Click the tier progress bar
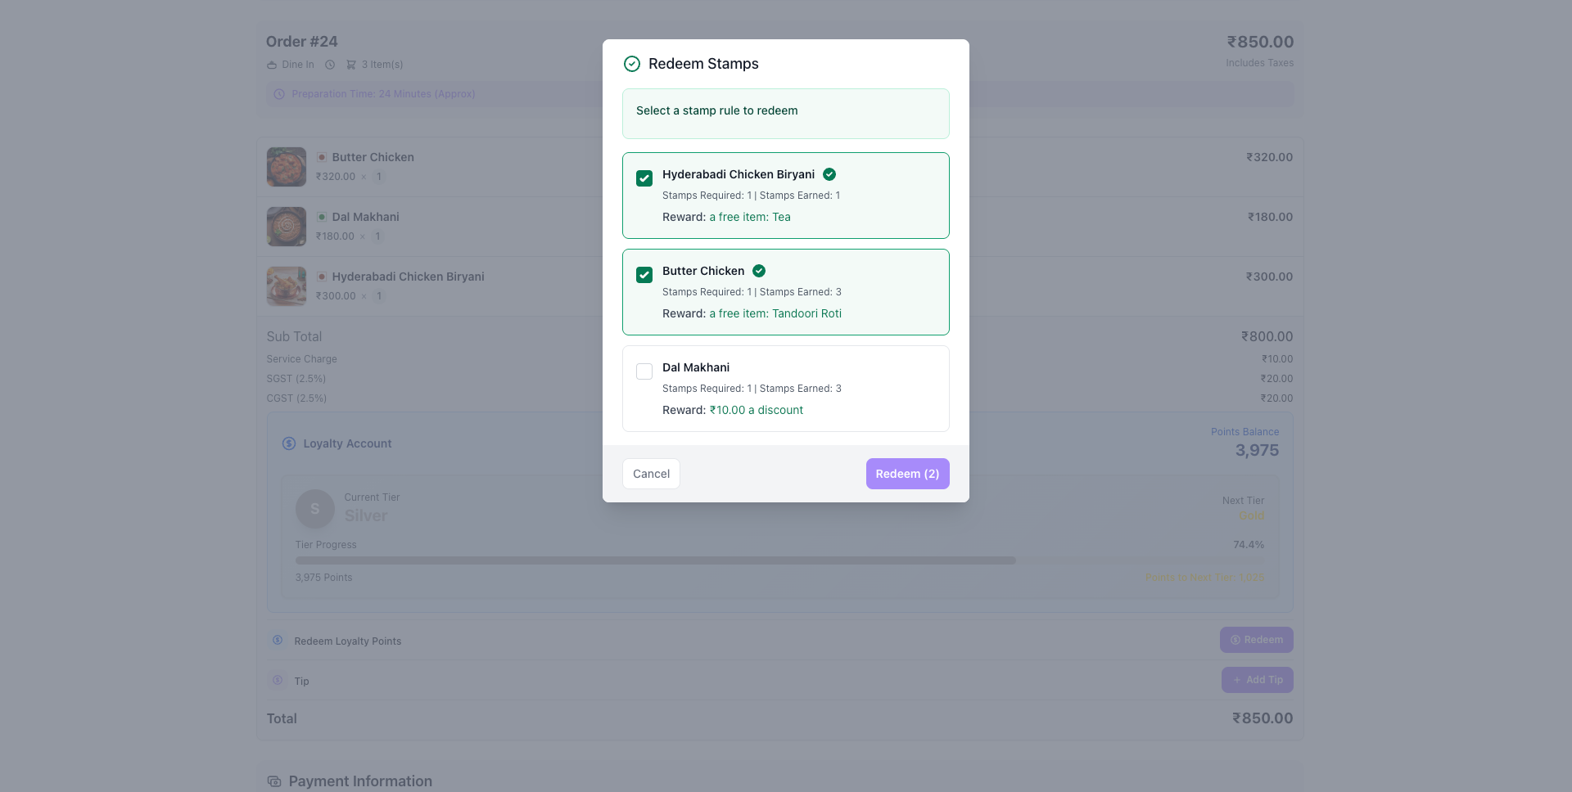Viewport: 1572px width, 792px height. [655, 560]
